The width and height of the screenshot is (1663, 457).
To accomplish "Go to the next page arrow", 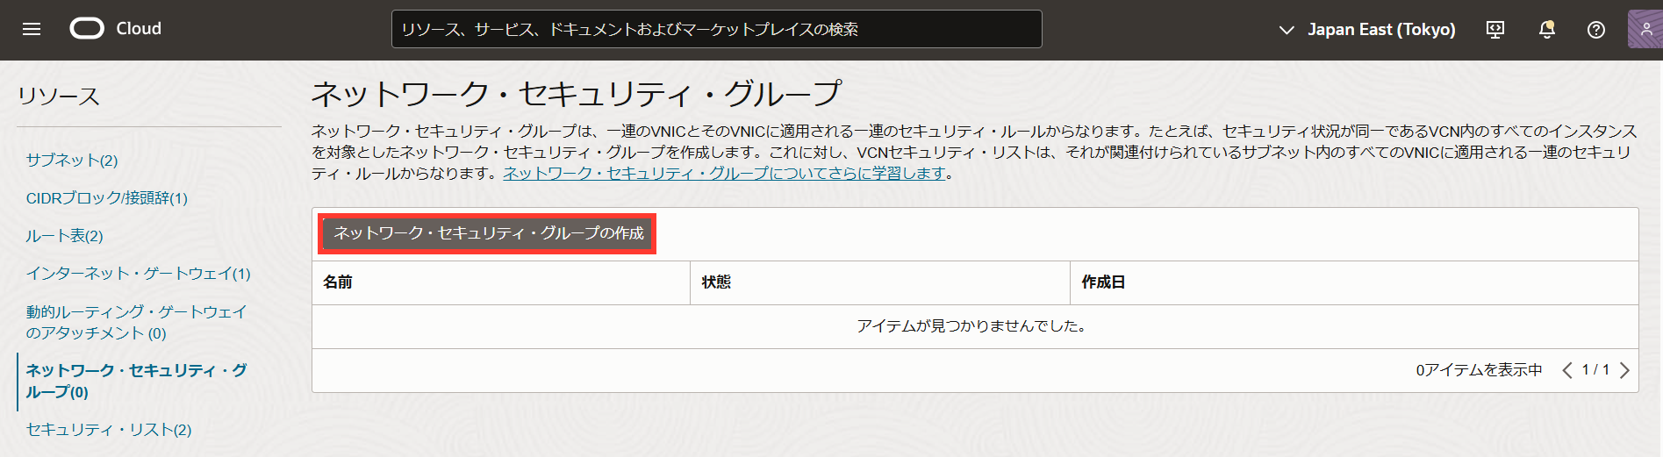I will point(1624,370).
